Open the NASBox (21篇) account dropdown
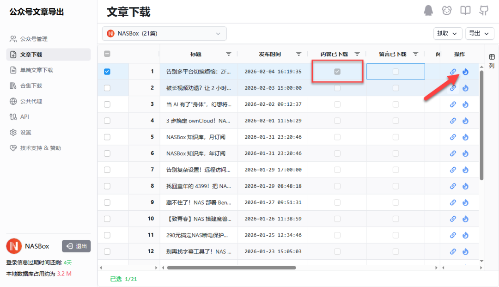 tap(164, 33)
